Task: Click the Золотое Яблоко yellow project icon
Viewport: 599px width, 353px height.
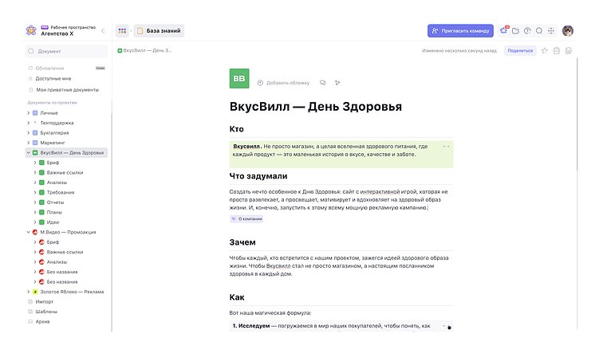Action: 35,292
